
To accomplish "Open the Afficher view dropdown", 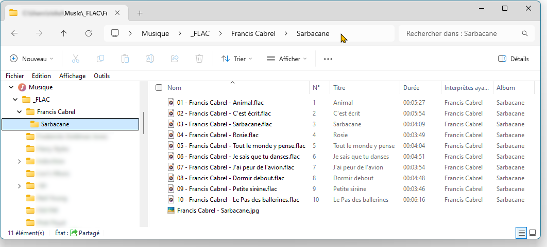I will (286, 59).
